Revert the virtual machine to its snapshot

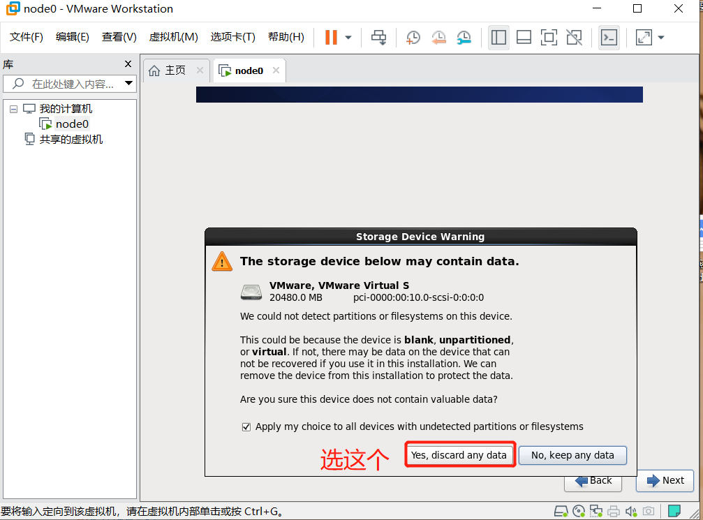click(x=438, y=37)
